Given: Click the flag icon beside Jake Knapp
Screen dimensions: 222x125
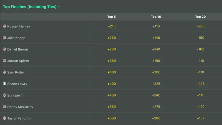Looking at the screenshot, I should click(4, 38).
